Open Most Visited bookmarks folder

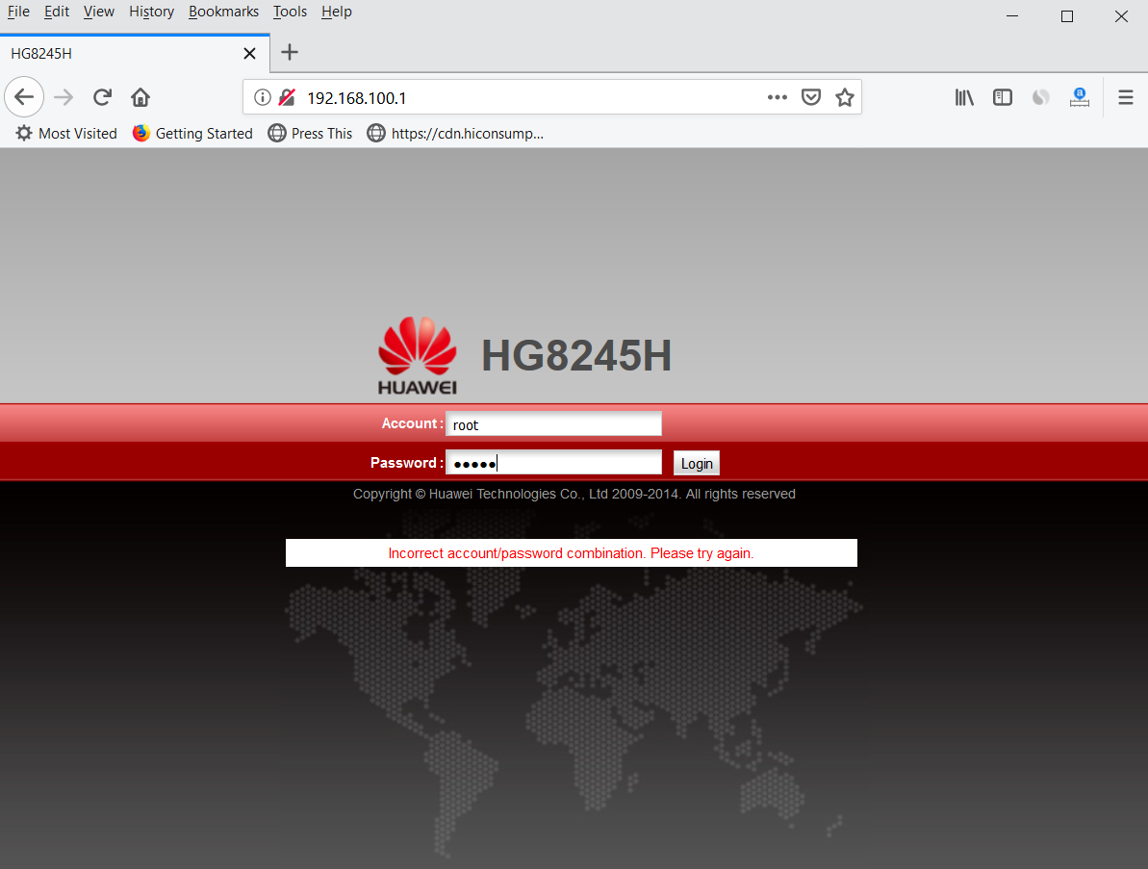(x=66, y=133)
